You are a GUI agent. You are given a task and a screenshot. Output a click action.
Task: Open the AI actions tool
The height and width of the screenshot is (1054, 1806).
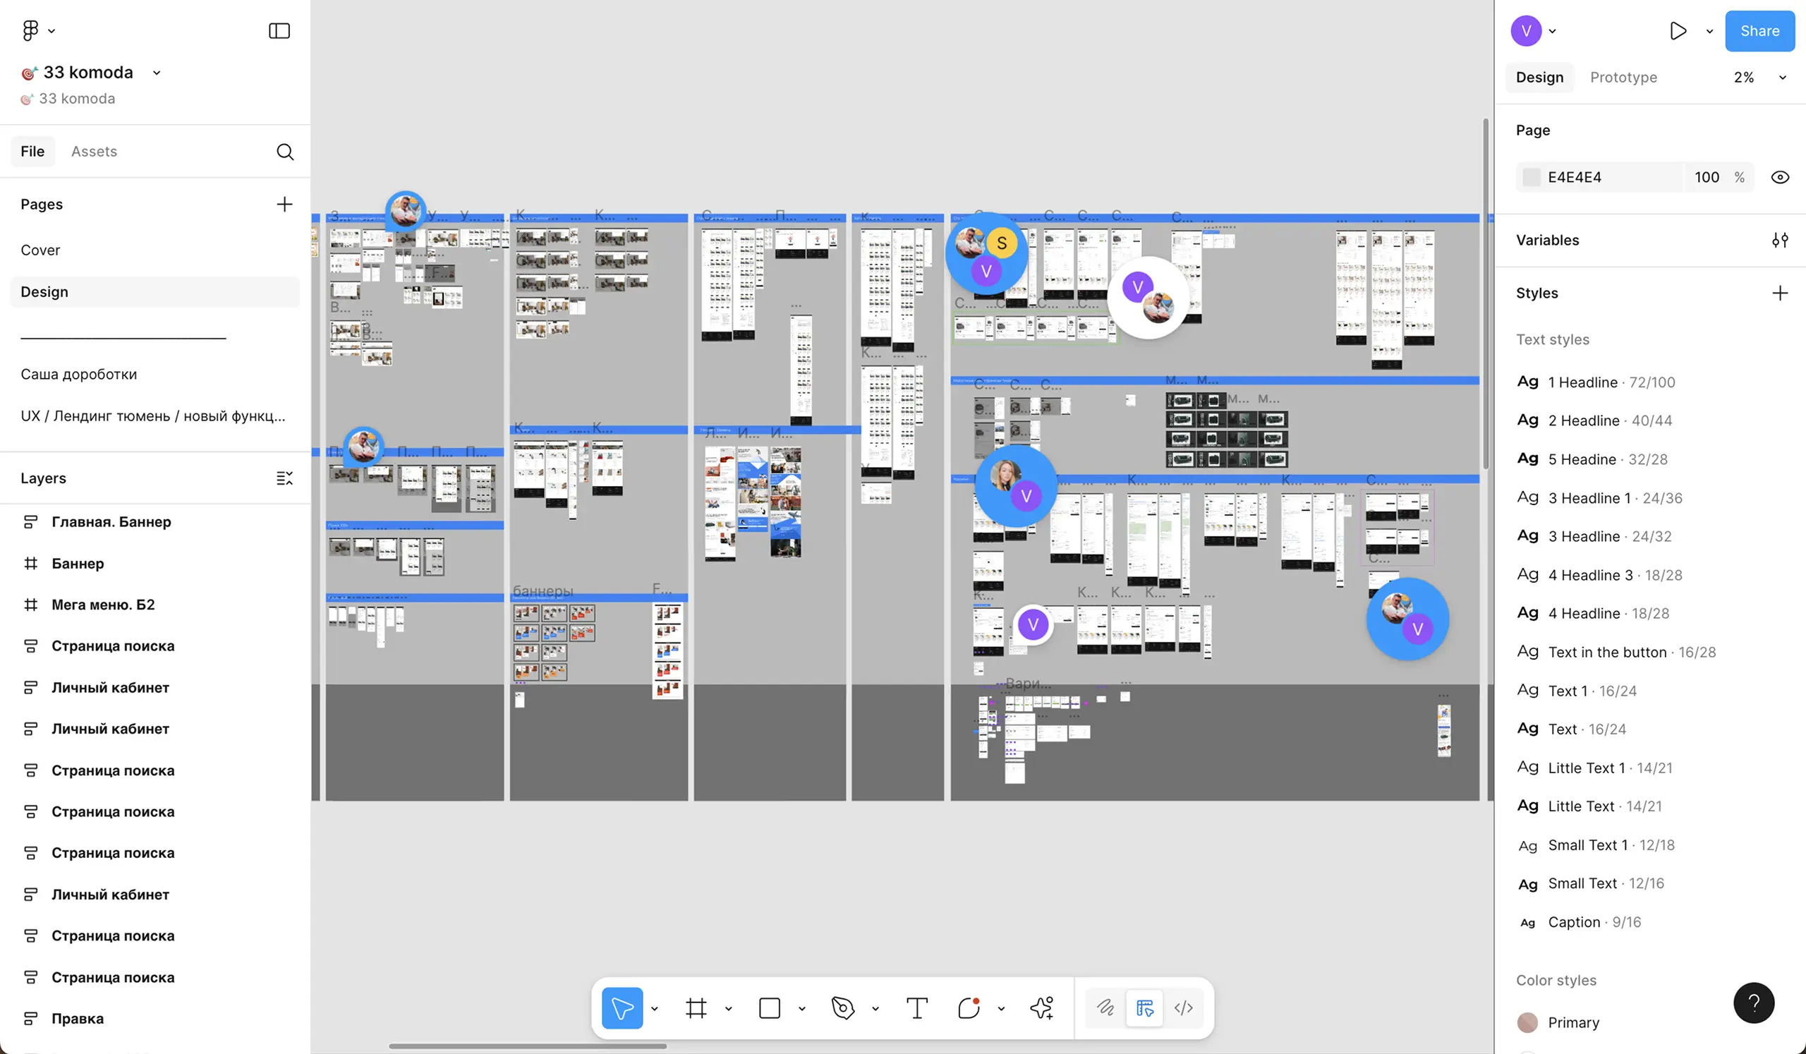click(1041, 1008)
